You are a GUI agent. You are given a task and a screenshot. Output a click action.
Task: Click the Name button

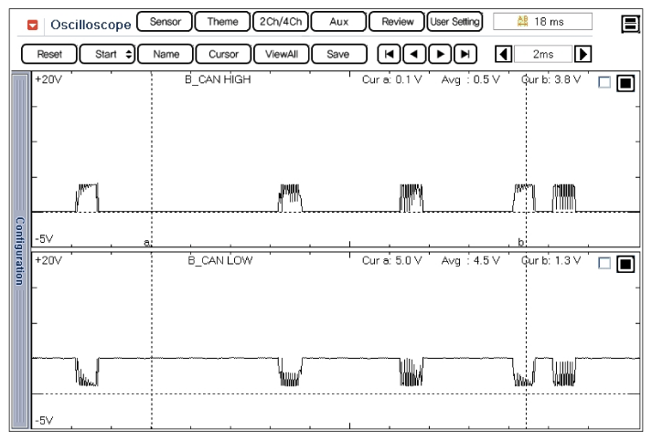coord(166,54)
